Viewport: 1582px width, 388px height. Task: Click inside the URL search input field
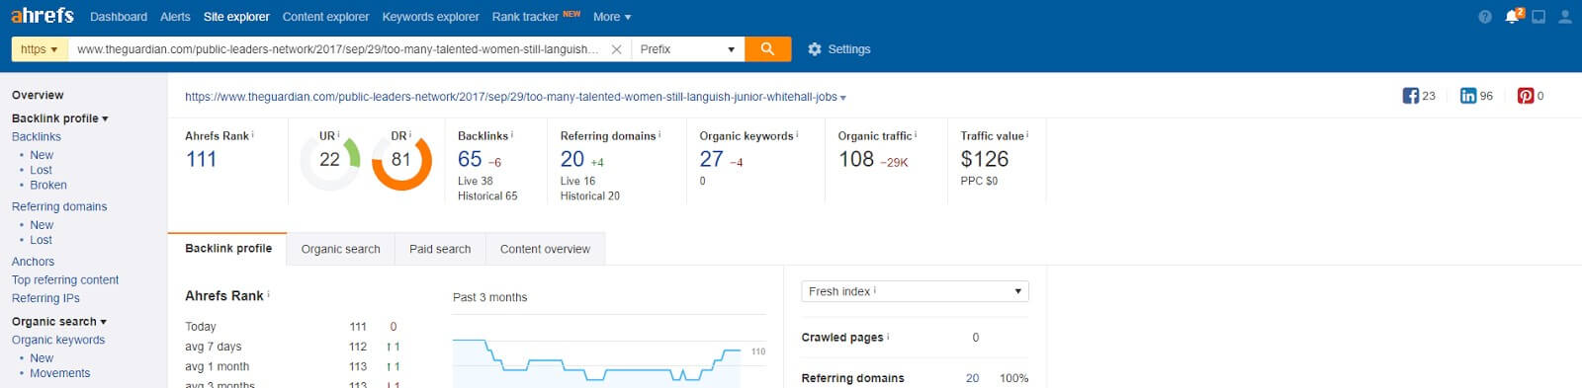pyautogui.click(x=337, y=49)
